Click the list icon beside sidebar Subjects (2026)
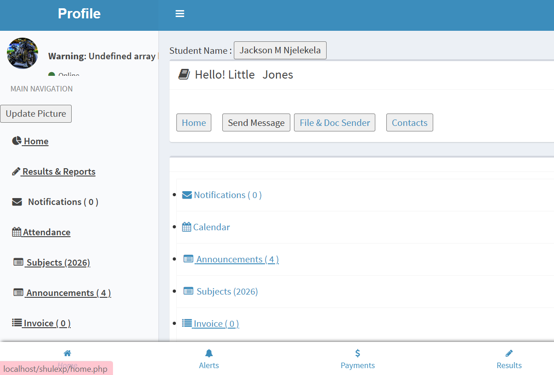Image resolution: width=554 pixels, height=375 pixels. click(18, 262)
